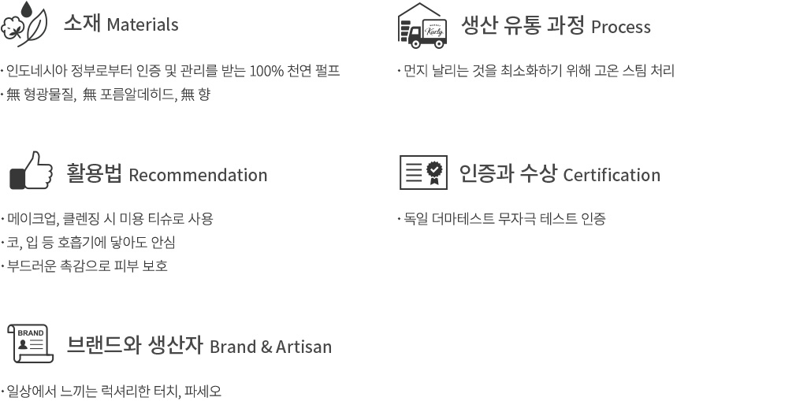The width and height of the screenshot is (796, 401).
Task: Select the 생산 유통 과정 Process heading
Action: [556, 26]
